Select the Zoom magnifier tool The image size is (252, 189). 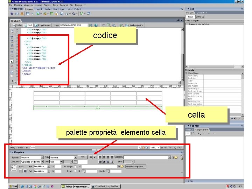click(147, 148)
